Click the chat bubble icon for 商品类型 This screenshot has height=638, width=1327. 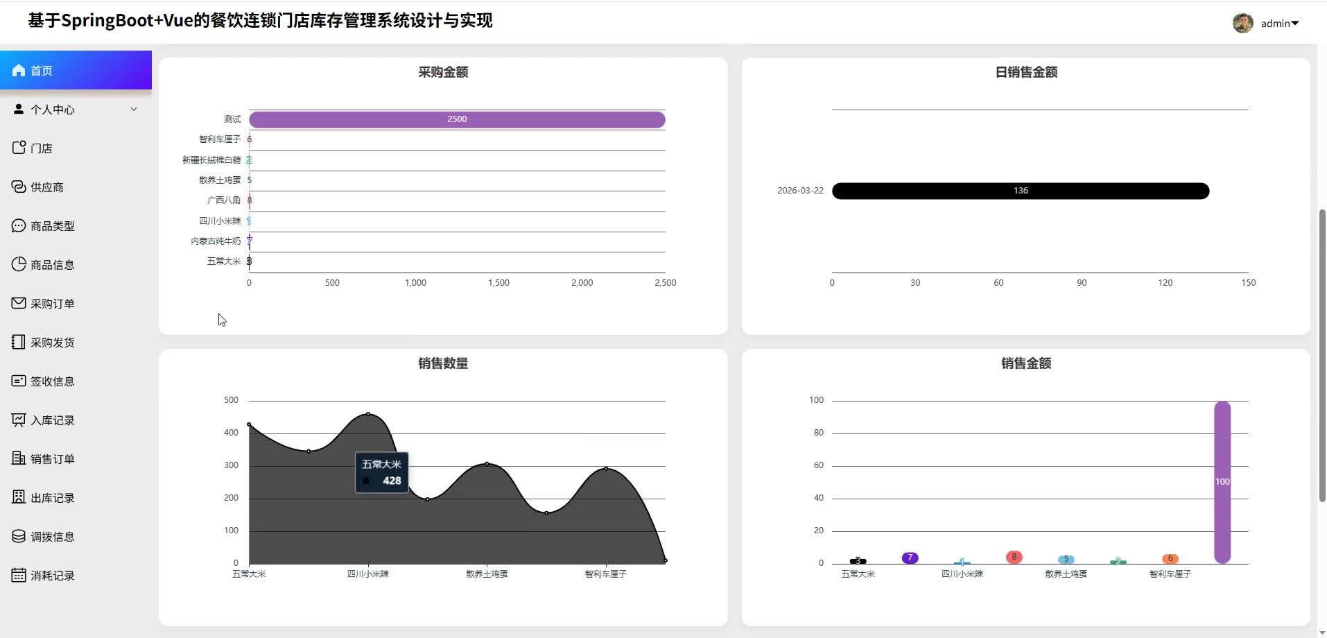(x=19, y=225)
